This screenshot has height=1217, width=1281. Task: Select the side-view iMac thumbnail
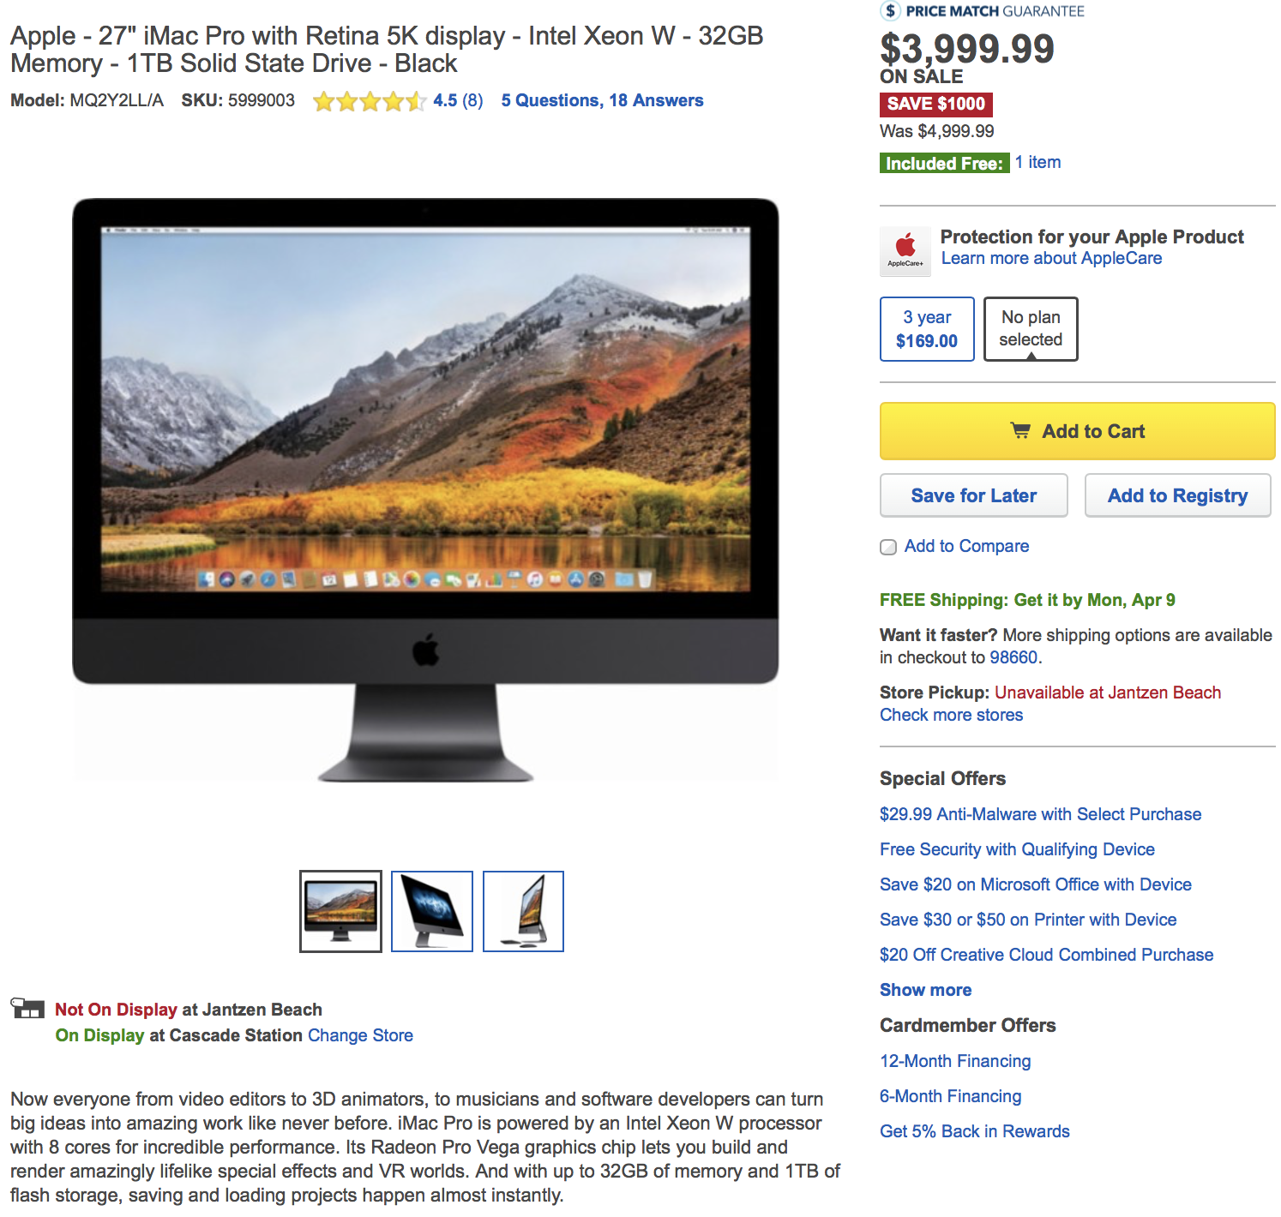[x=523, y=911]
